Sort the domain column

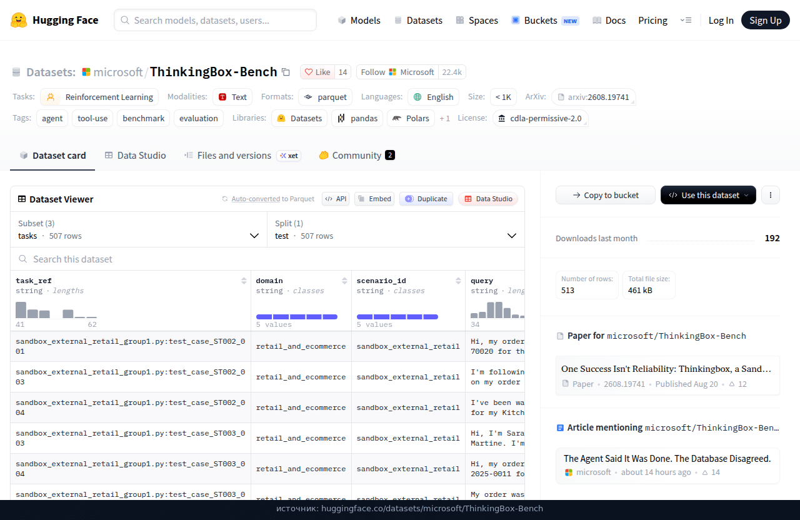[x=344, y=281]
